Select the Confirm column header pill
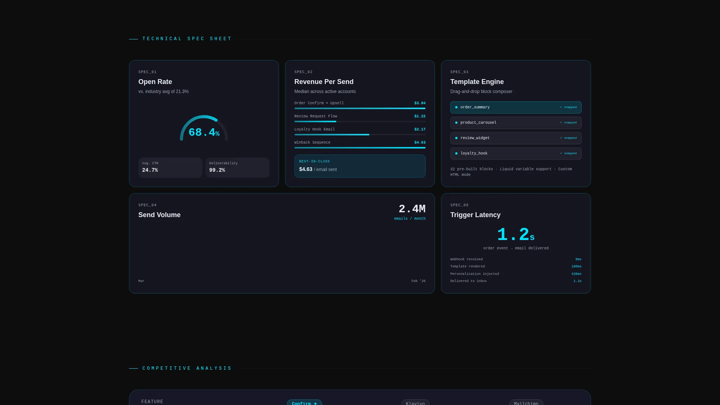 [304, 403]
